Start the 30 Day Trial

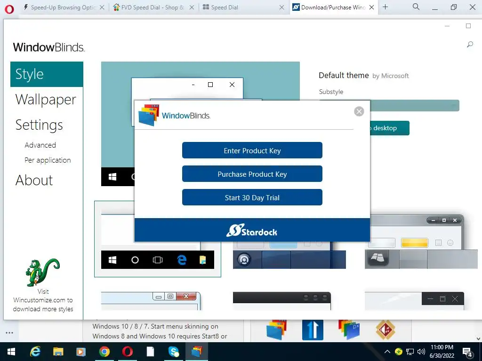point(252,197)
